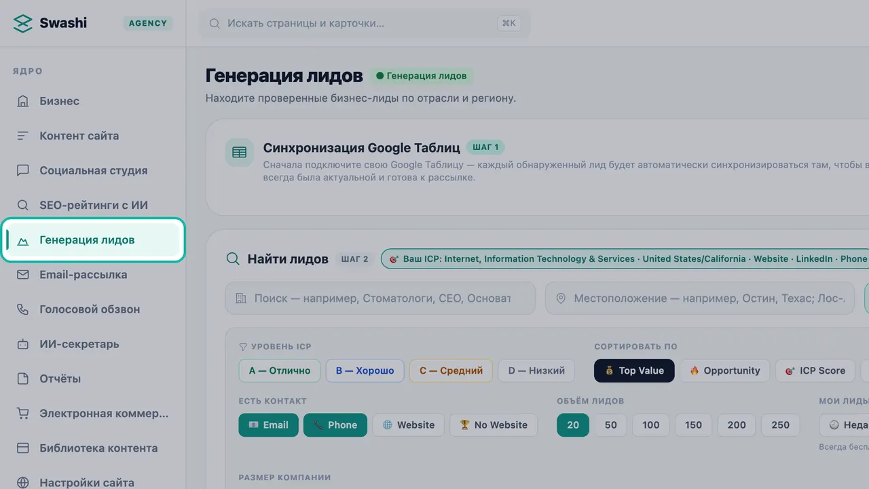This screenshot has width=869, height=489.
Task: Set lead volume to 100
Action: click(651, 425)
